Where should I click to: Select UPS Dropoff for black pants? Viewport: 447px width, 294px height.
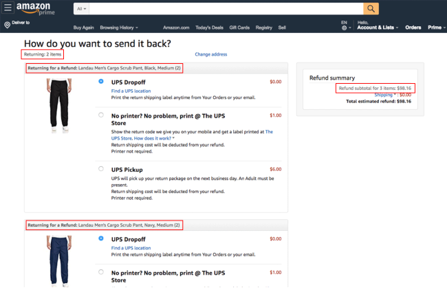pos(101,82)
